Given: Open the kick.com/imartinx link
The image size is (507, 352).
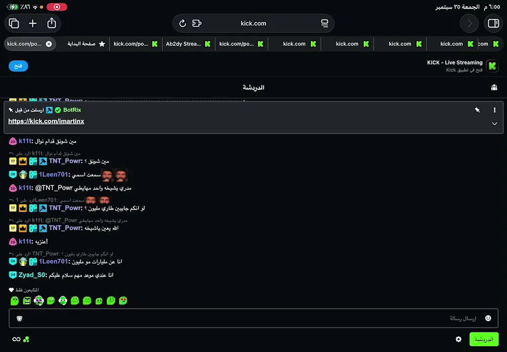Looking at the screenshot, I should 46,121.
